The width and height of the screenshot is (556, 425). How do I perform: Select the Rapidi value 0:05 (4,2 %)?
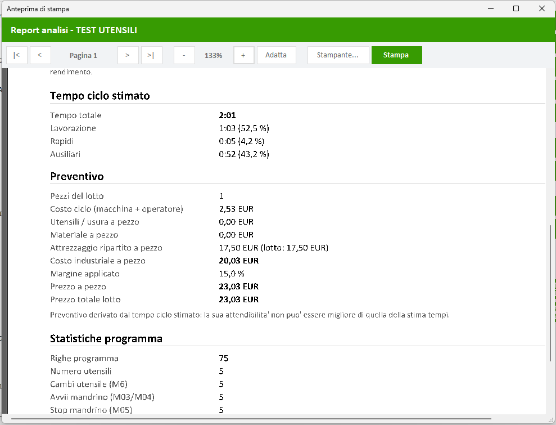(x=242, y=141)
